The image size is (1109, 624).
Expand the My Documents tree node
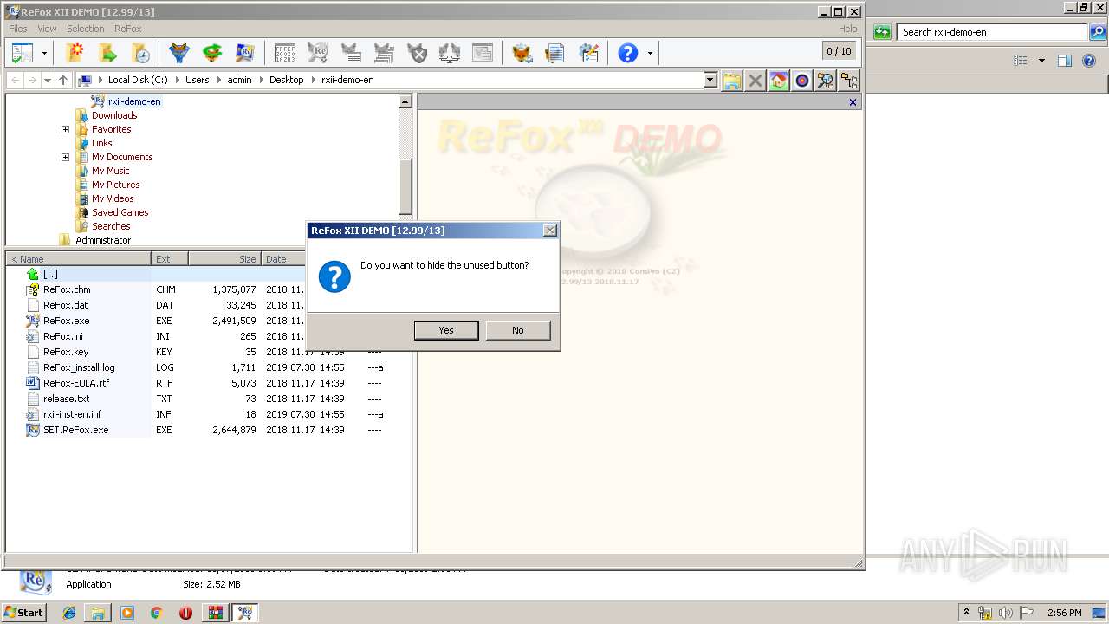65,157
